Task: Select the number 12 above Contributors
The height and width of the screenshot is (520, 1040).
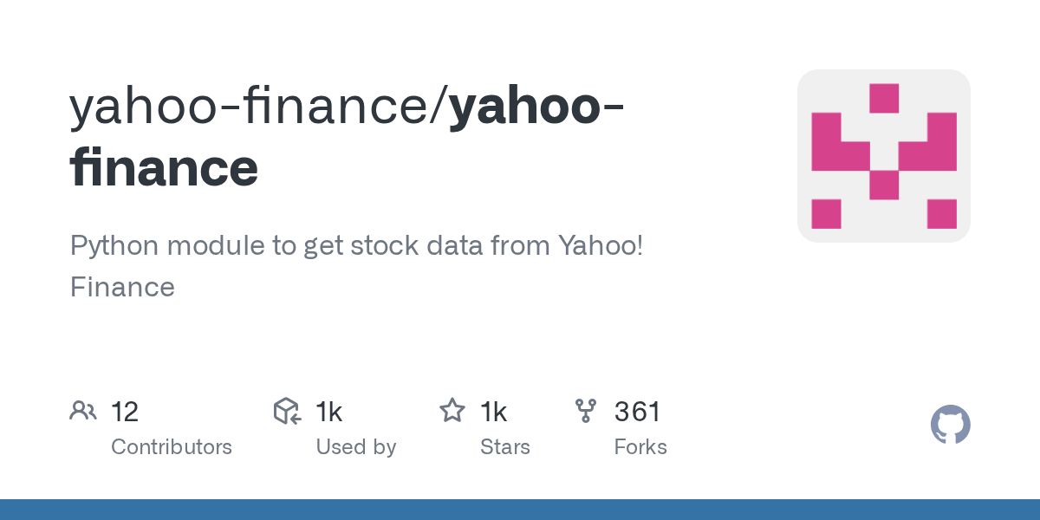Action: coord(125,412)
